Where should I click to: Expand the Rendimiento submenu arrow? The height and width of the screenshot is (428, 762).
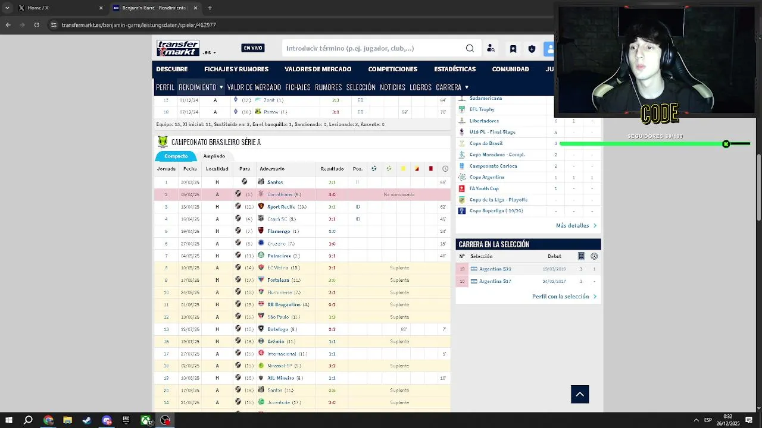tap(221, 87)
